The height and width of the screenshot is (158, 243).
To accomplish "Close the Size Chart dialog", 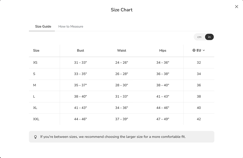I will click(237, 7).
